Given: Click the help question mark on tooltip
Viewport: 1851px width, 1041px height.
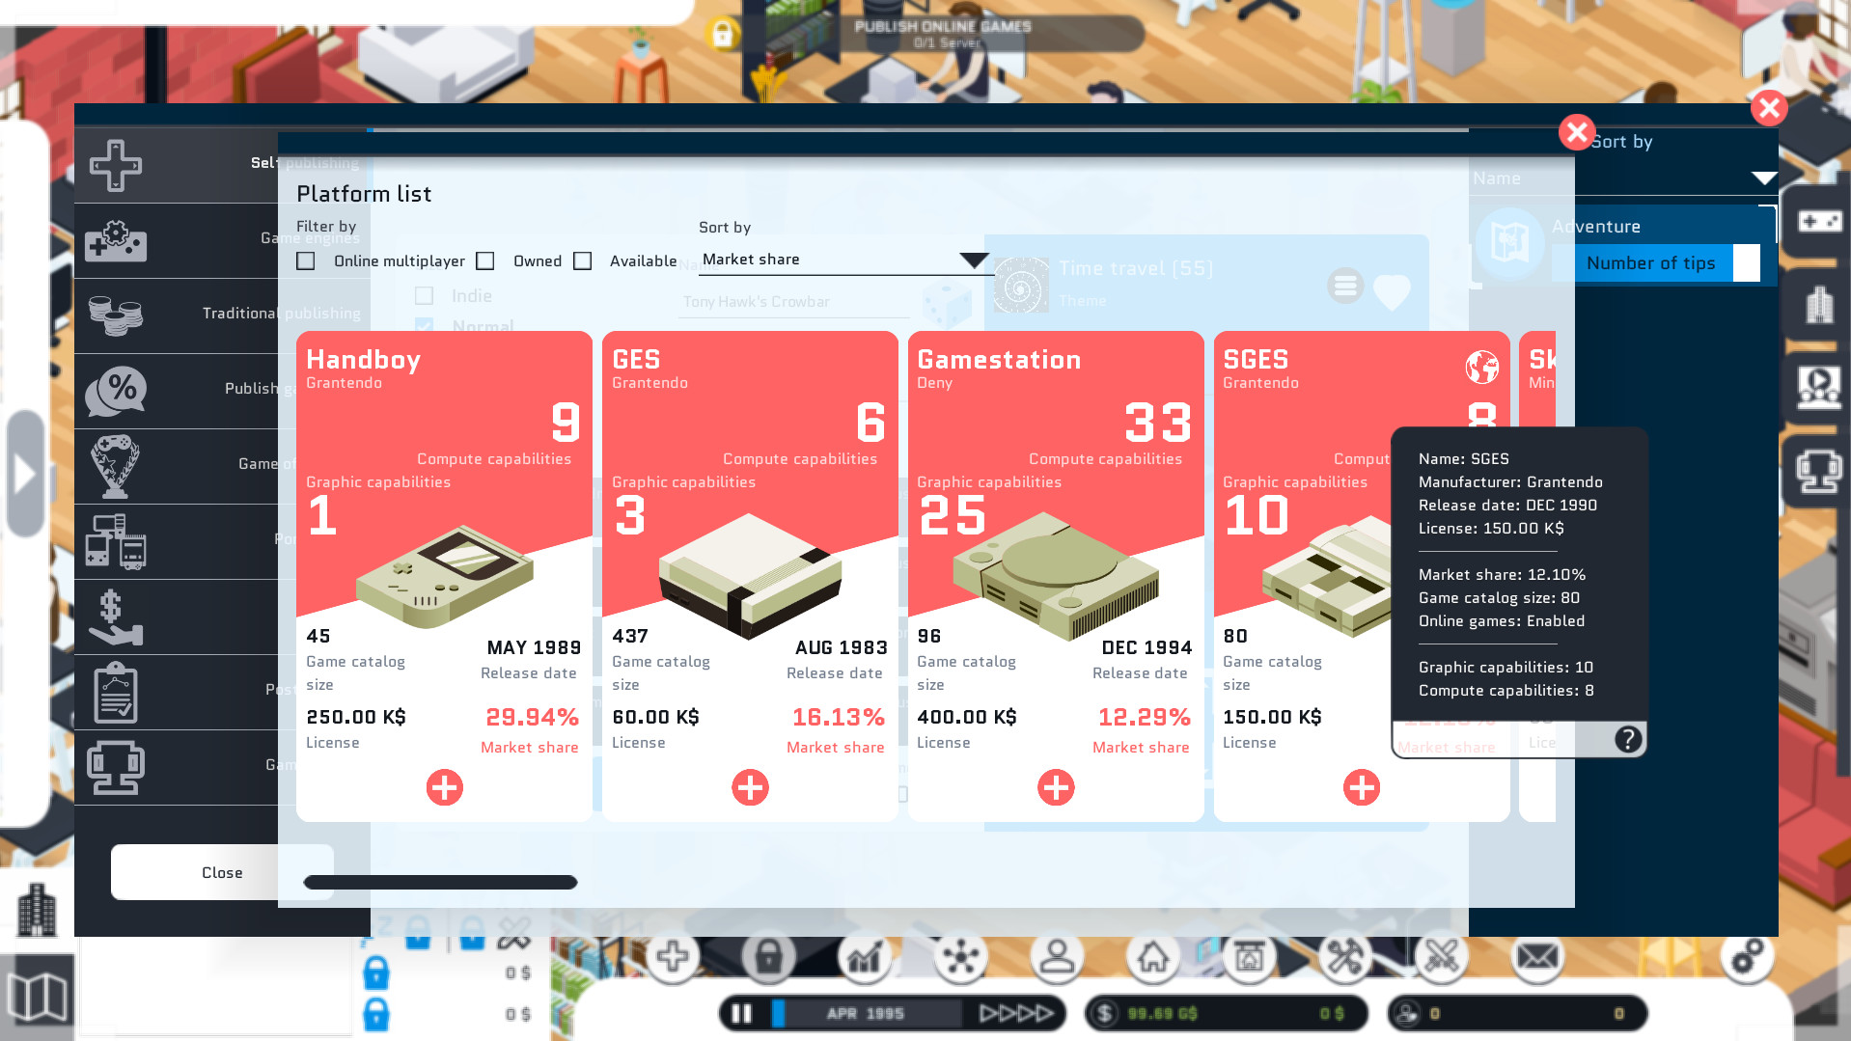Looking at the screenshot, I should (x=1627, y=739).
